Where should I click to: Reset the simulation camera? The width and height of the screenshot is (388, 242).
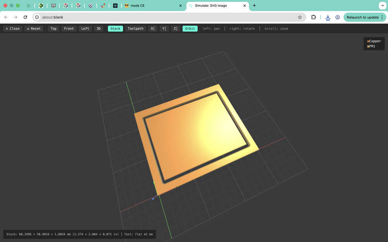pos(34,29)
